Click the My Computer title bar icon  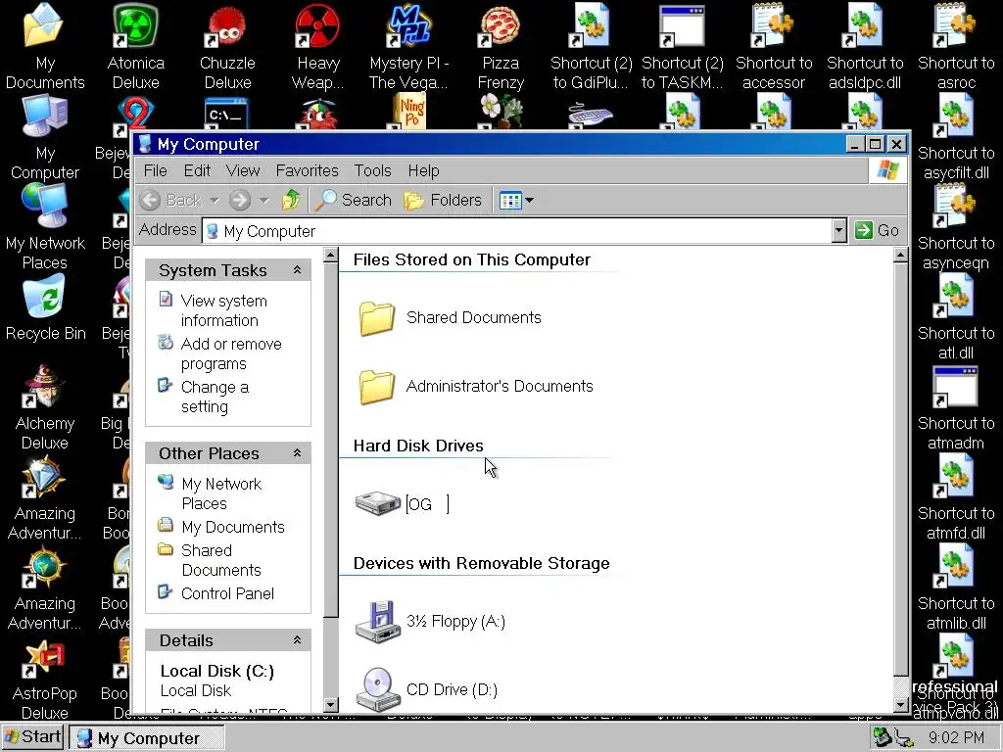tap(145, 144)
